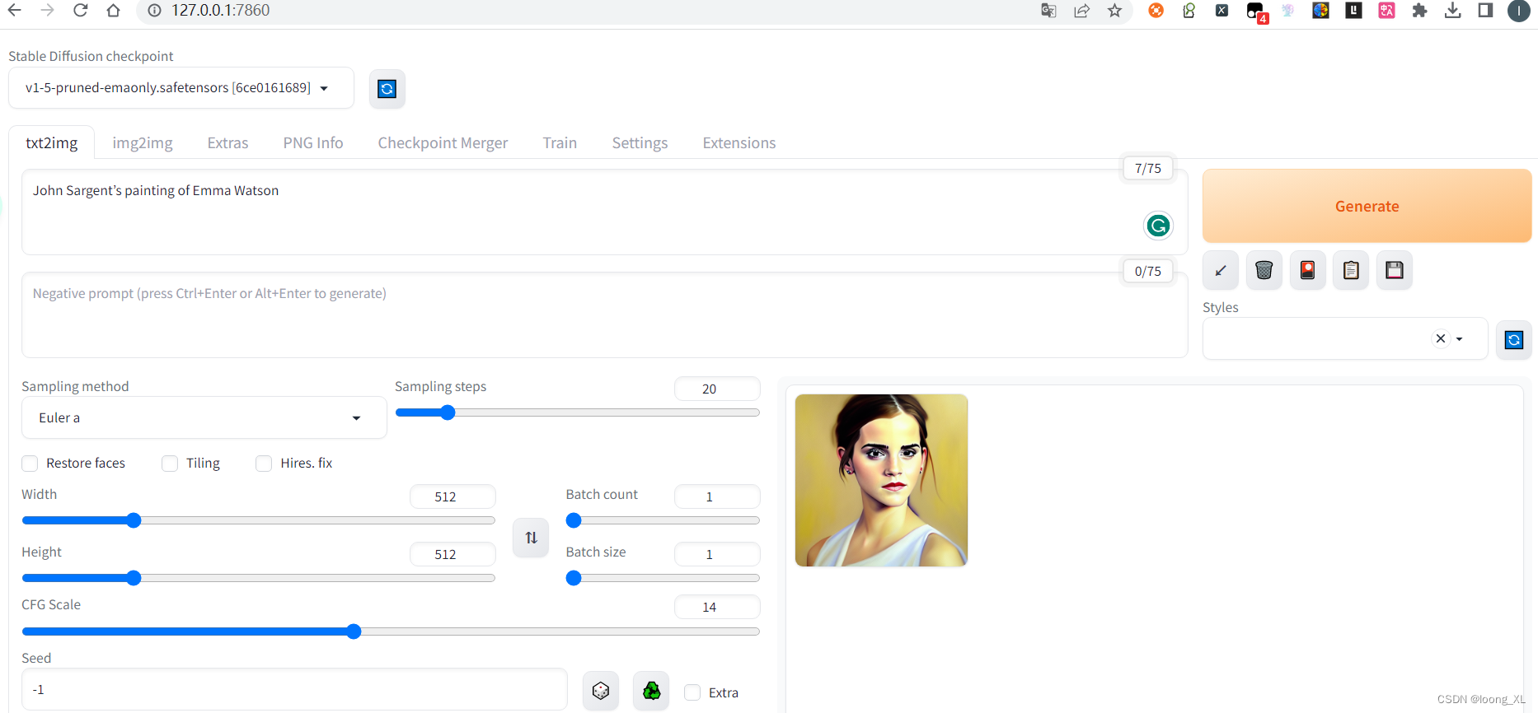Bookmark this page with star icon
This screenshot has height=713, width=1538.
pos(1114,10)
